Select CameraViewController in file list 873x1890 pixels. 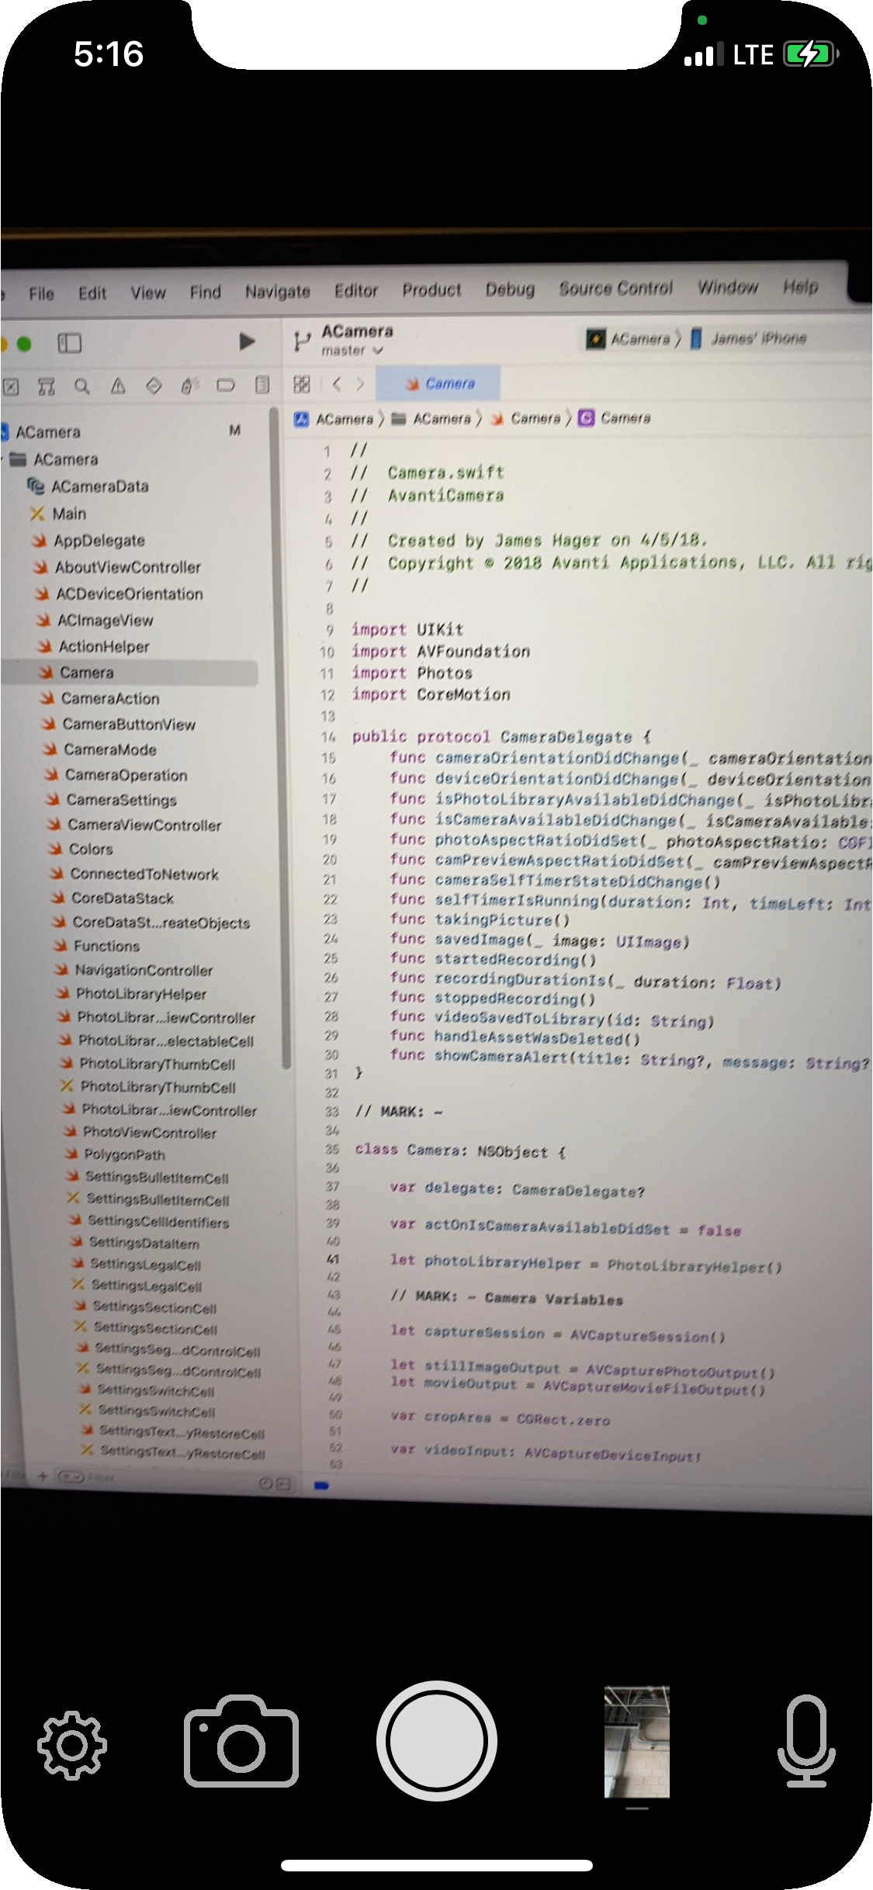tap(144, 825)
